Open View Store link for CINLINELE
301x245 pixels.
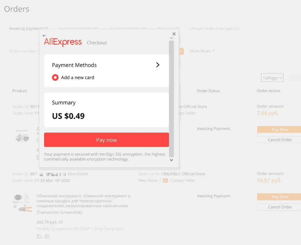tap(148, 180)
